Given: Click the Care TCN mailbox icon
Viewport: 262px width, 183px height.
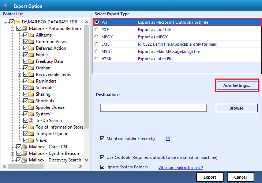Looking at the screenshot, I should click(x=25, y=147).
